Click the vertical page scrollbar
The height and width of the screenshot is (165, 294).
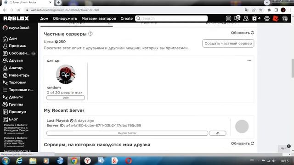coord(293,68)
